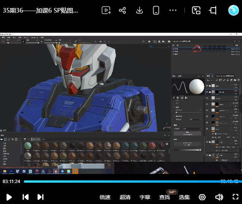Play the paused video
Image resolution: width=242 pixels, height=204 pixels.
9,197
